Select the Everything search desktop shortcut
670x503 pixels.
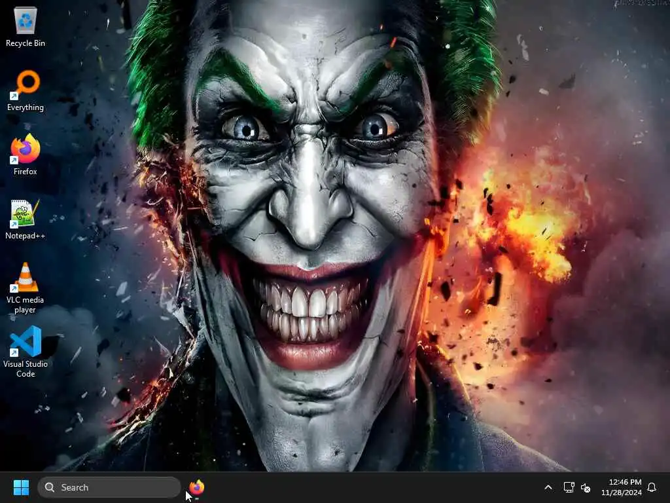(26, 90)
